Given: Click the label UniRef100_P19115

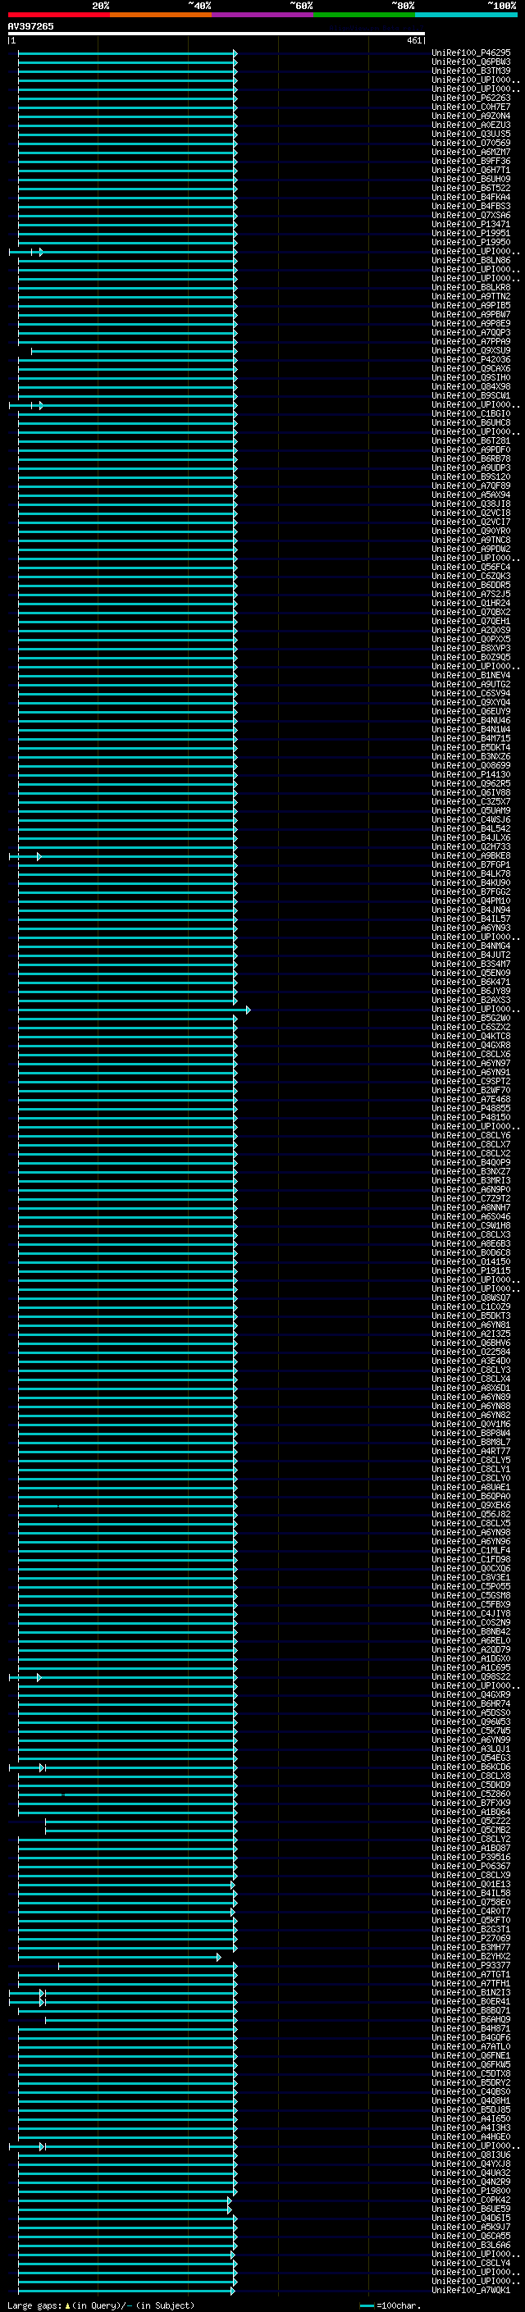Looking at the screenshot, I should (x=471, y=1271).
